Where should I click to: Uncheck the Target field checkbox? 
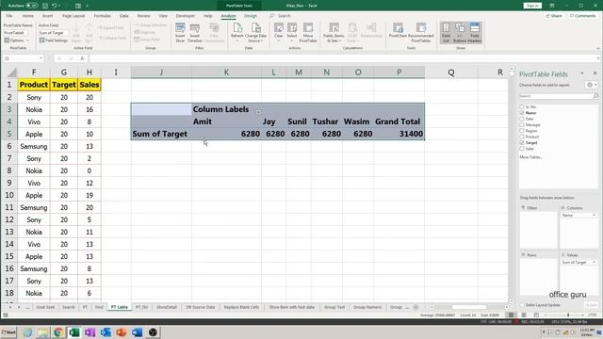click(522, 142)
